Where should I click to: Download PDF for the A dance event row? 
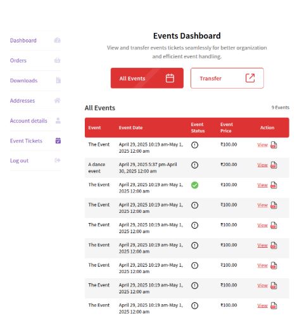pos(274,165)
